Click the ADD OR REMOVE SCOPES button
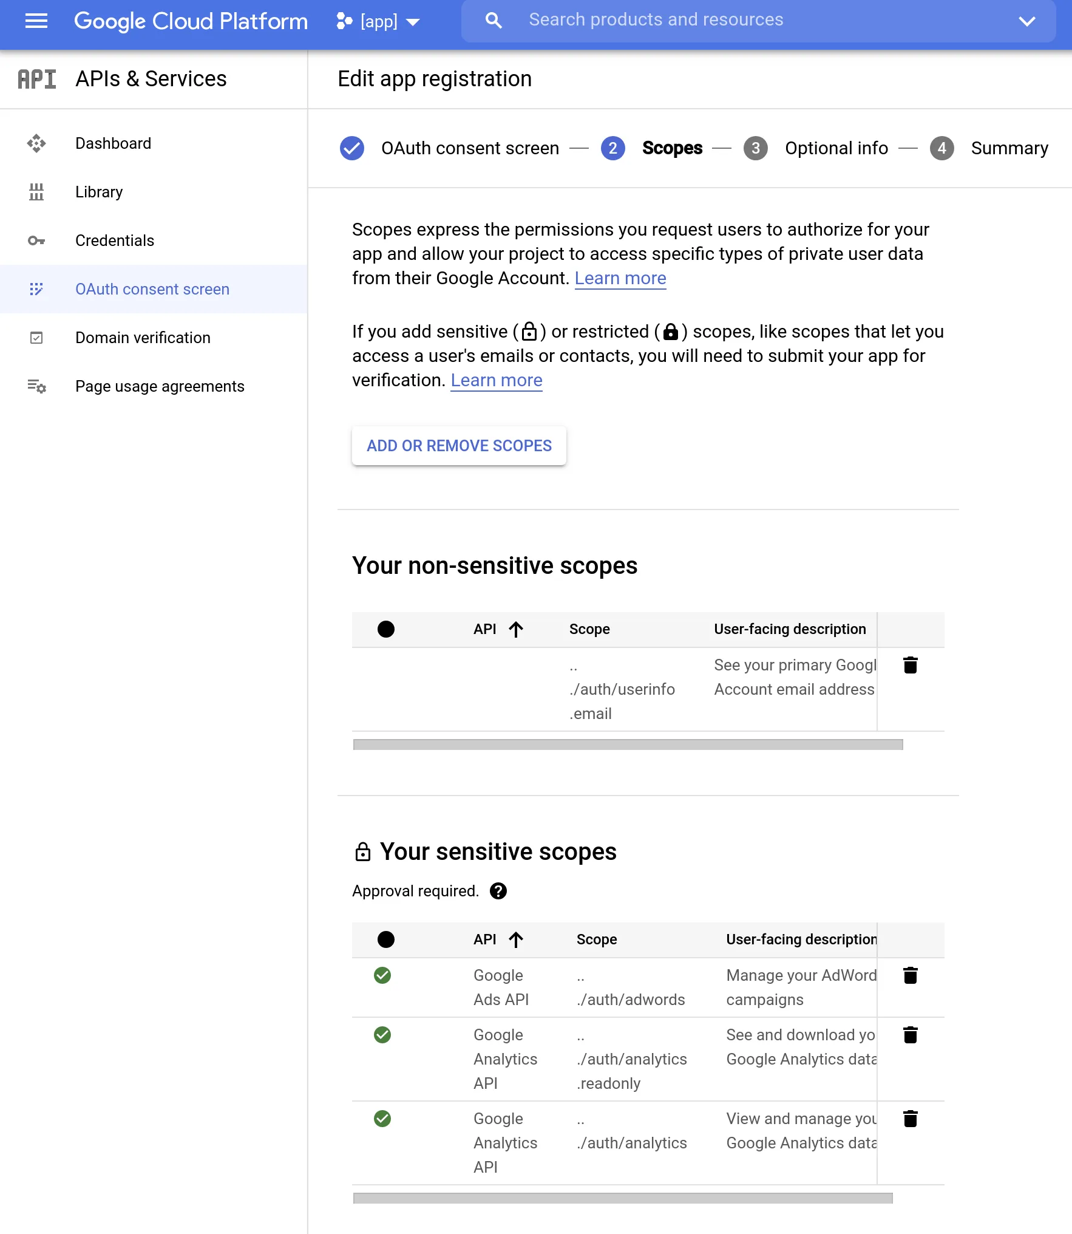This screenshot has width=1072, height=1234. (x=459, y=446)
